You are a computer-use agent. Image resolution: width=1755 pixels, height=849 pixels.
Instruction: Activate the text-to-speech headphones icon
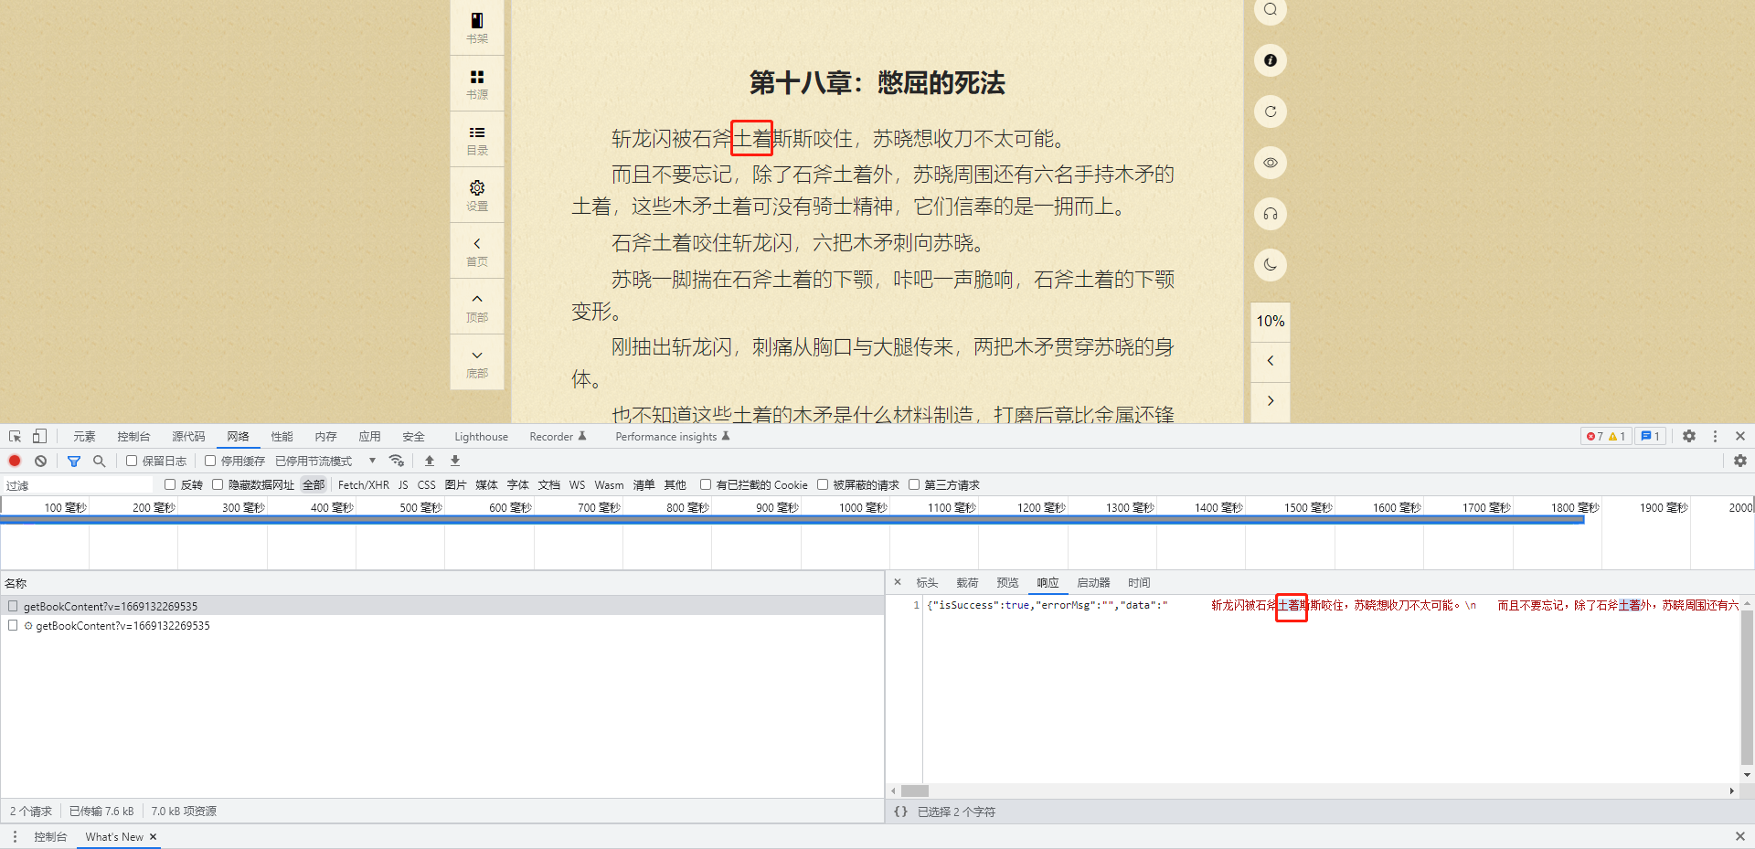pyautogui.click(x=1270, y=214)
